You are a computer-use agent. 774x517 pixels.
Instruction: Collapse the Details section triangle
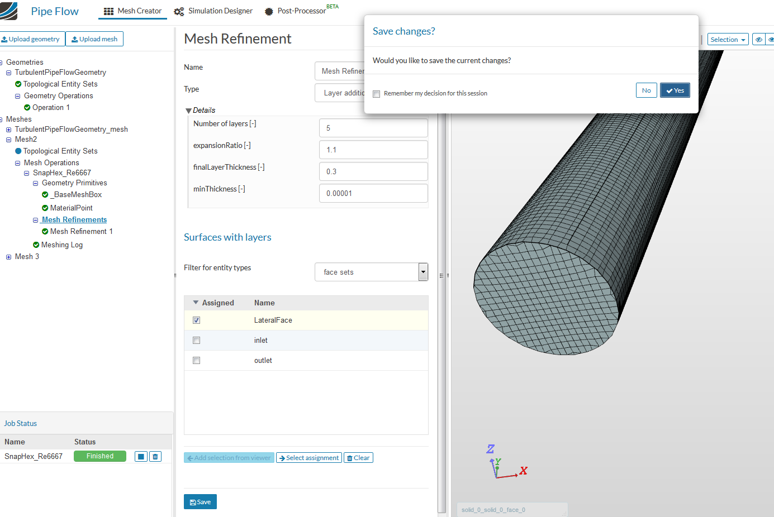click(188, 110)
